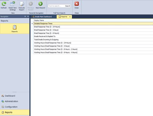153x116 pixels.
Task: Close the Navigation panel
Action: (x=28, y=17)
